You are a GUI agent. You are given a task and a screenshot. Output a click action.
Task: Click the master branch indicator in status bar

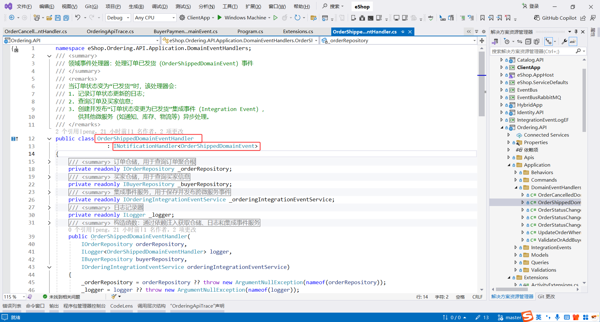(x=510, y=318)
